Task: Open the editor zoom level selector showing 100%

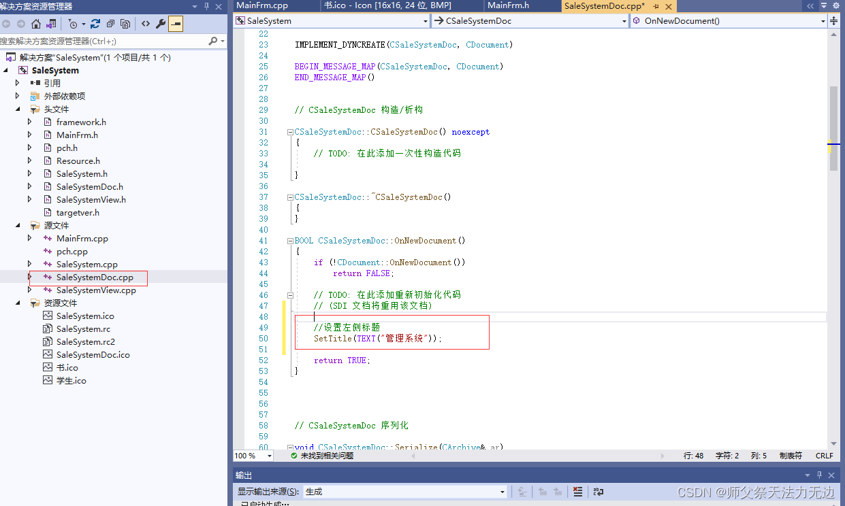Action: [x=253, y=456]
